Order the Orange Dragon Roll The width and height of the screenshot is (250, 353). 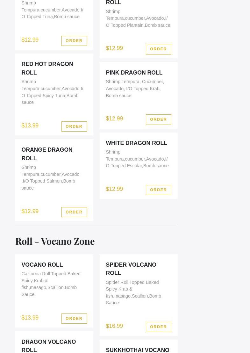(74, 212)
